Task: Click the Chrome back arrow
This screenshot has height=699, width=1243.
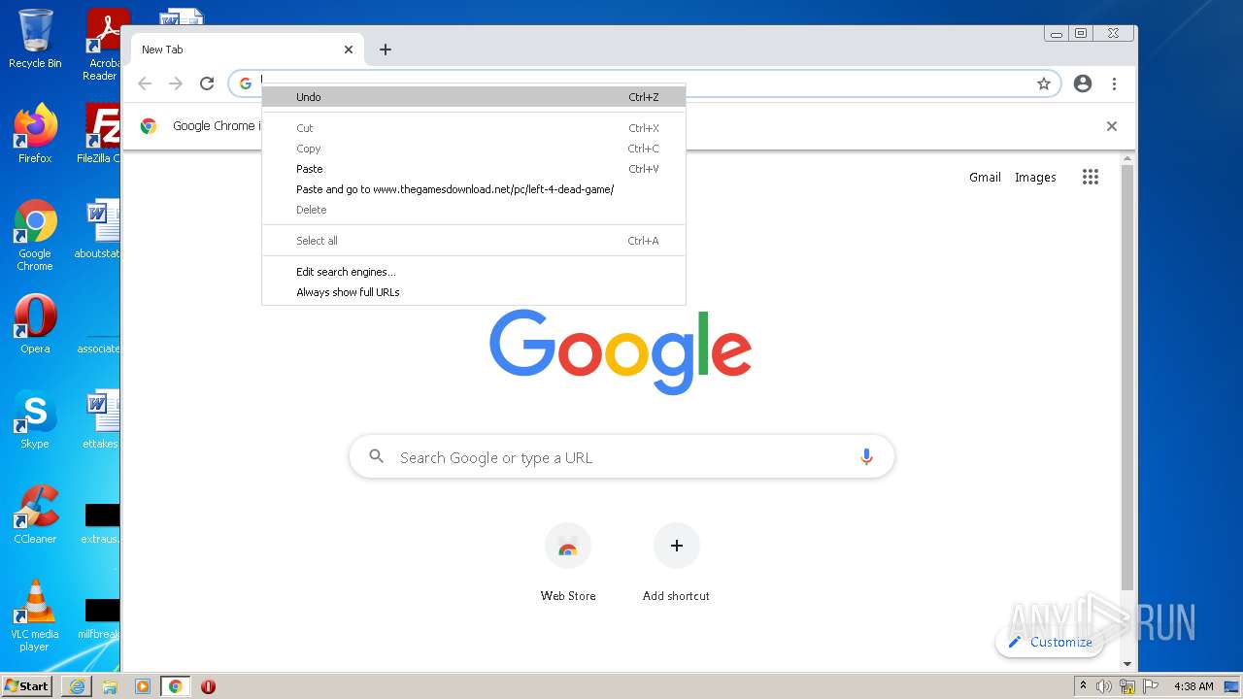Action: pyautogui.click(x=145, y=83)
